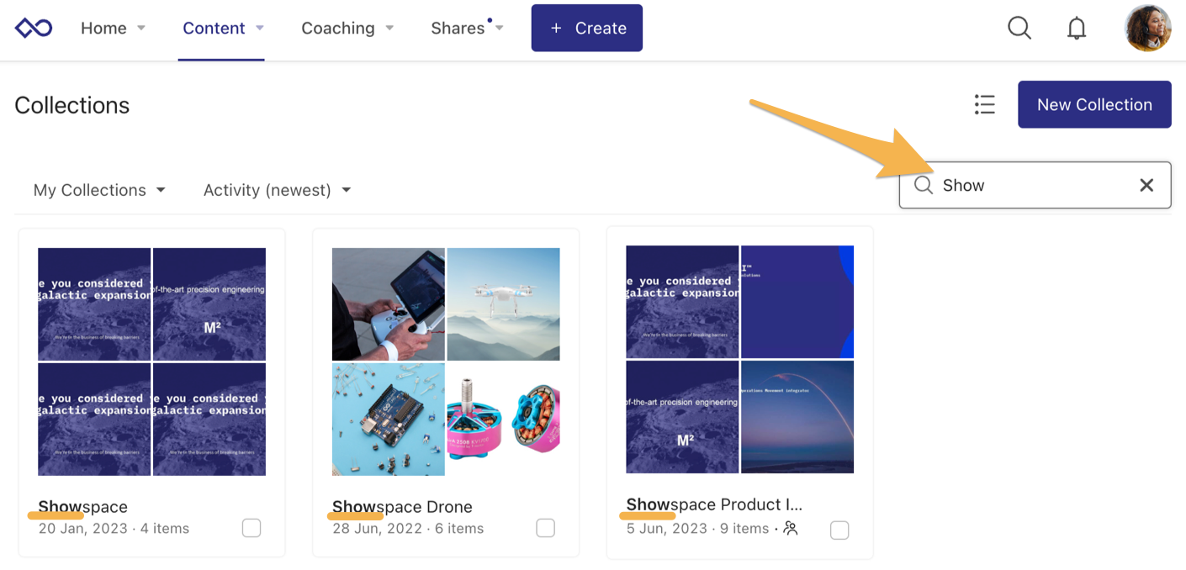Click the shared people icon on Showspace Product
This screenshot has height=570, width=1186.
pos(790,528)
